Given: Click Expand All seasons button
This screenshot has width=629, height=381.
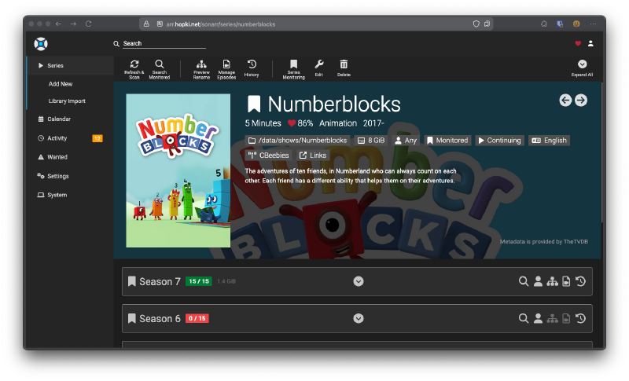Looking at the screenshot, I should pyautogui.click(x=582, y=68).
